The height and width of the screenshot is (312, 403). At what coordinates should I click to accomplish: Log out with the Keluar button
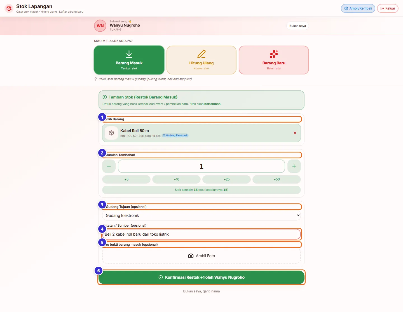click(x=388, y=8)
